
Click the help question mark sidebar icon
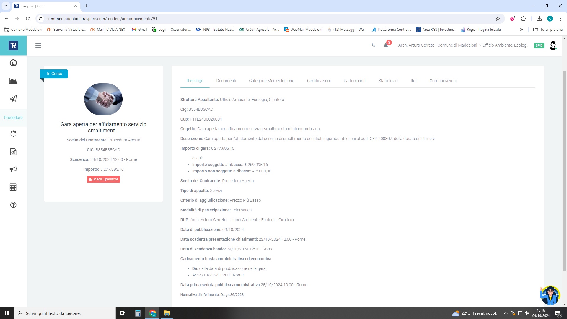(x=13, y=205)
